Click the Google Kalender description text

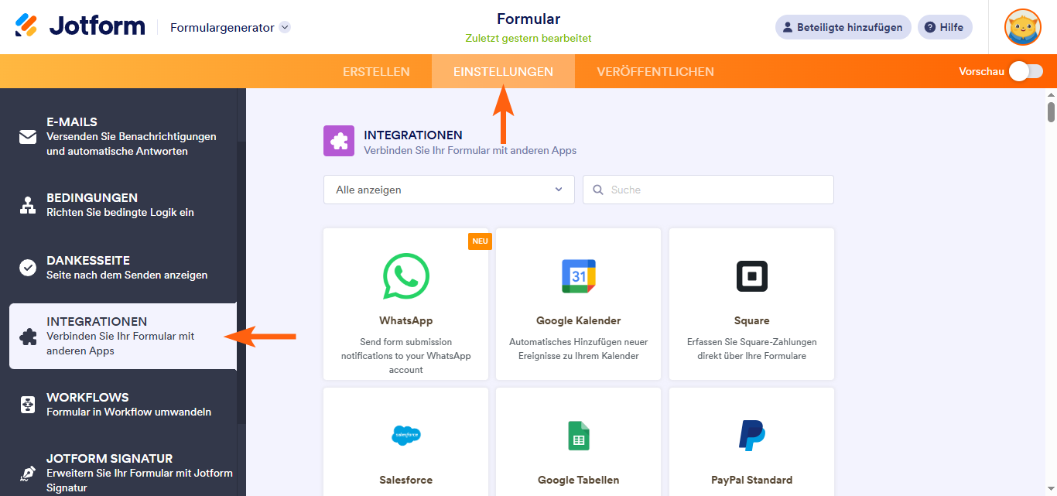pos(579,349)
